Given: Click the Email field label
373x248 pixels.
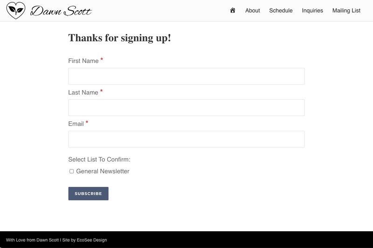Looking at the screenshot, I should (x=76, y=124).
